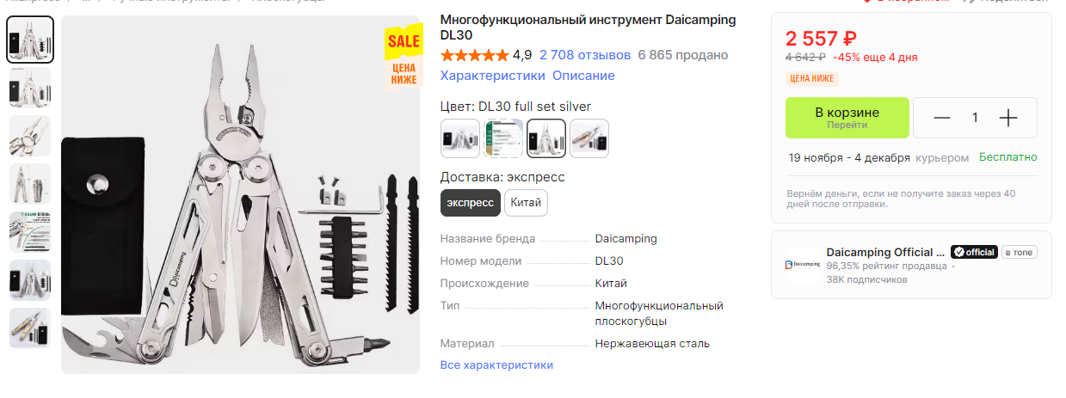Choose the fourth color variant thumbnail

(589, 138)
